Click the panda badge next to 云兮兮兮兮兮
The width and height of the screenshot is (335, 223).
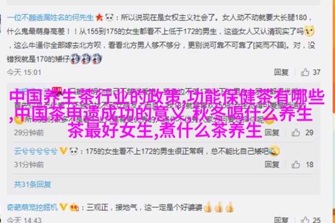[74, 151]
